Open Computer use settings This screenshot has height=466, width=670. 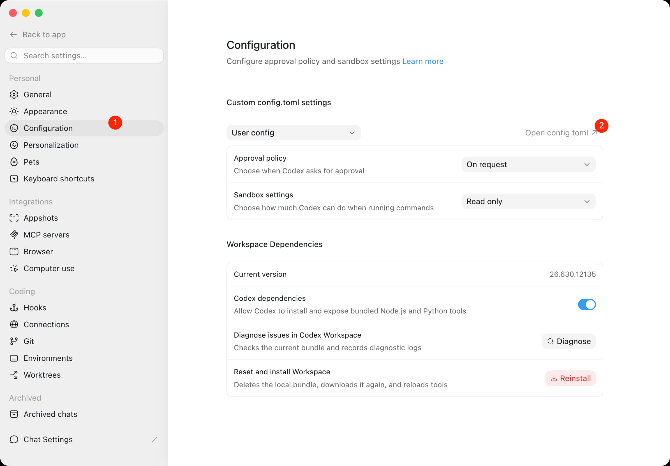[84, 268]
